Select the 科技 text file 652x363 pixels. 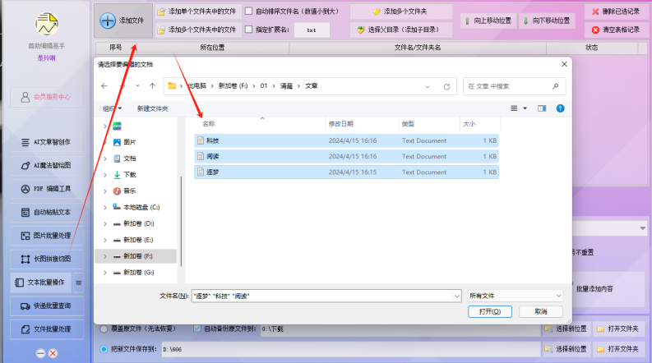point(346,140)
